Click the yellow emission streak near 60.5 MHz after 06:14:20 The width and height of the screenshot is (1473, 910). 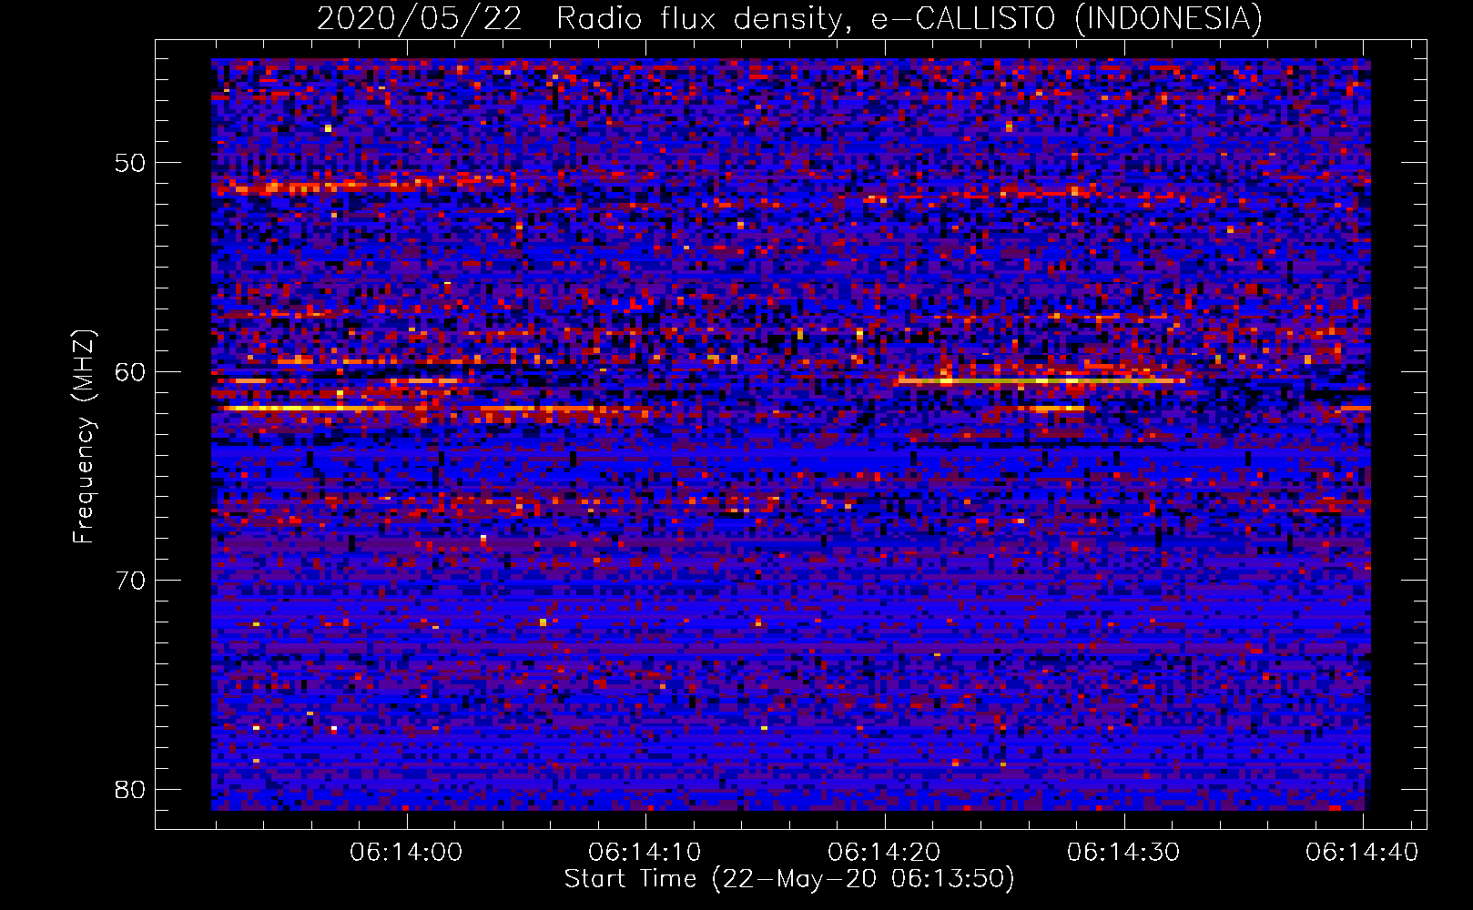click(1041, 380)
